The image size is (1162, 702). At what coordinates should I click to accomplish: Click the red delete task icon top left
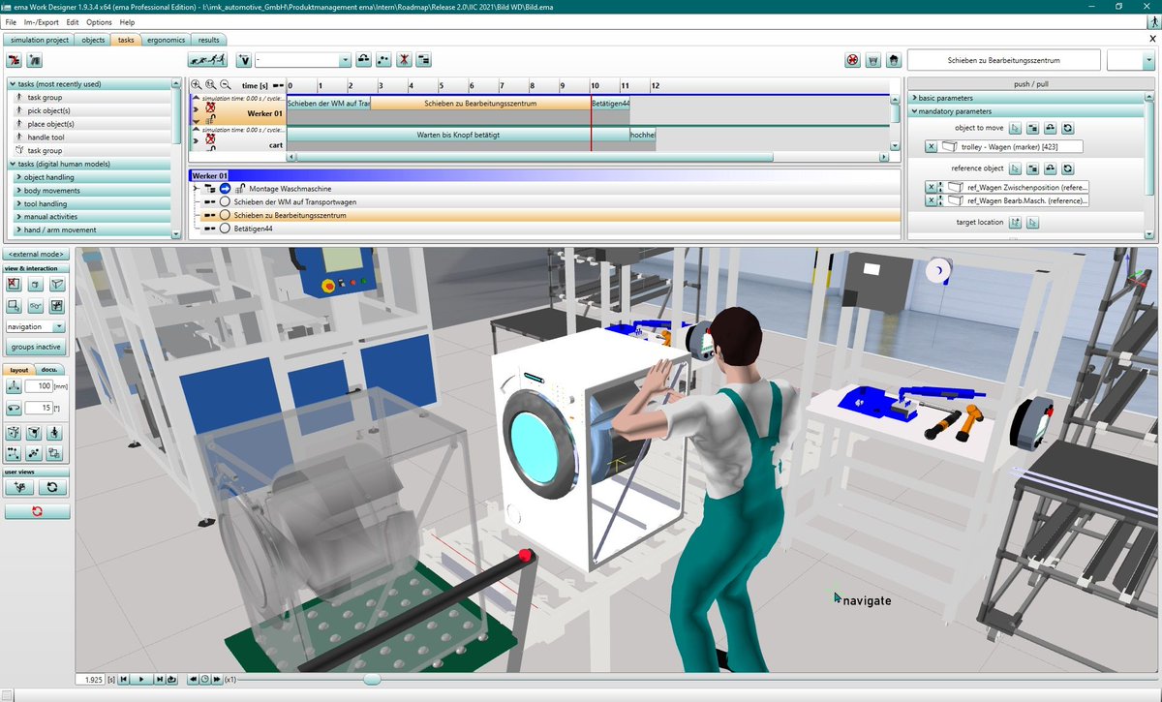coord(15,58)
